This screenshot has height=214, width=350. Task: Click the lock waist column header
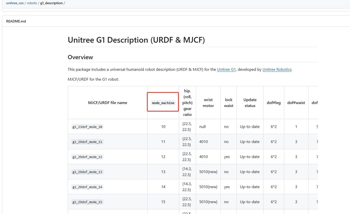pos(229,103)
